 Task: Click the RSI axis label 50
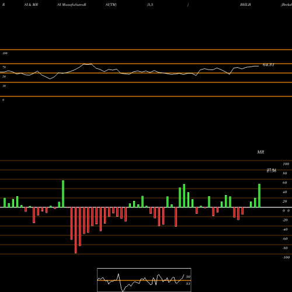(4, 77)
